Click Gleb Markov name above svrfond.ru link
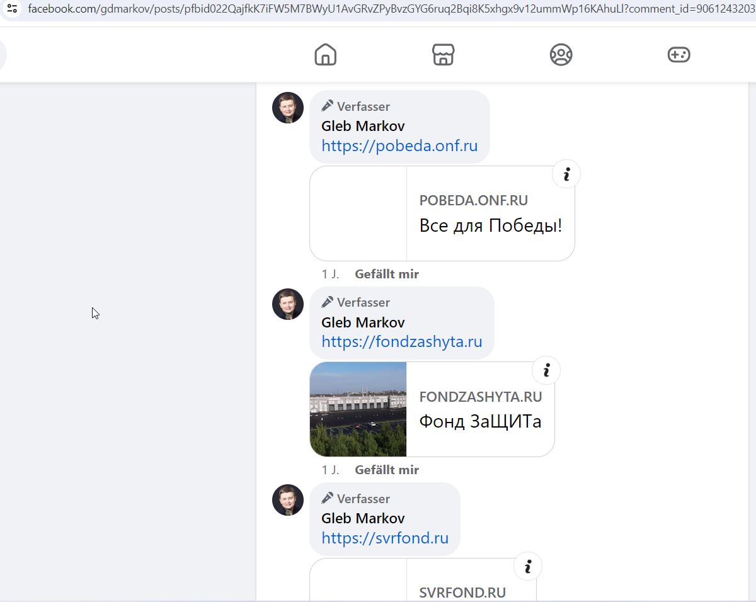The image size is (756, 602). pos(363,518)
